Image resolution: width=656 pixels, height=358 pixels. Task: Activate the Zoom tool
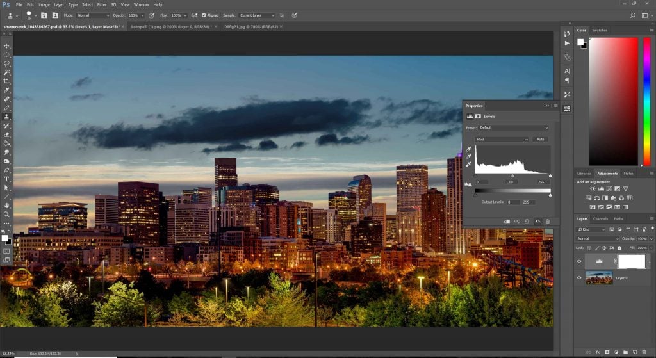(7, 215)
